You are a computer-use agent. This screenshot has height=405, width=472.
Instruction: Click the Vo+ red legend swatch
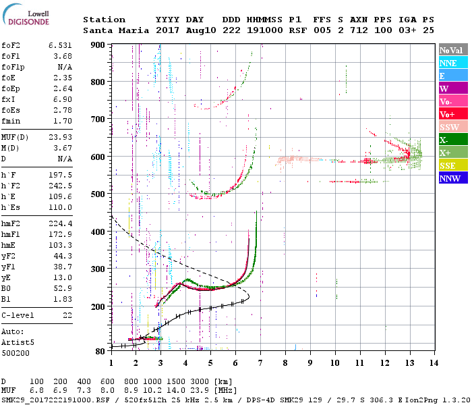pyautogui.click(x=453, y=114)
